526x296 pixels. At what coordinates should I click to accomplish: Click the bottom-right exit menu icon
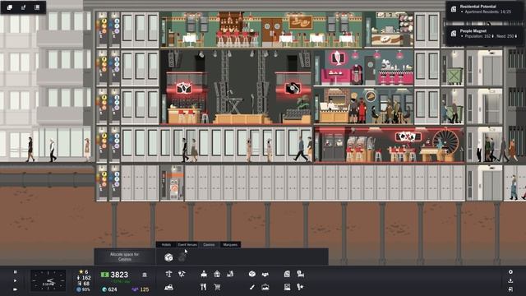[x=510, y=289]
